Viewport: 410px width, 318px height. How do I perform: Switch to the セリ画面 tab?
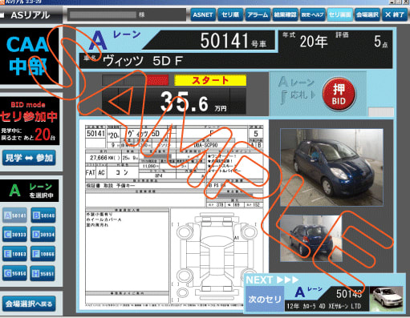[339, 14]
